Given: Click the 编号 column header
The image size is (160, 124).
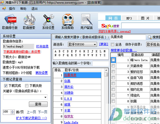Looking at the screenshot, I should (x=121, y=55).
